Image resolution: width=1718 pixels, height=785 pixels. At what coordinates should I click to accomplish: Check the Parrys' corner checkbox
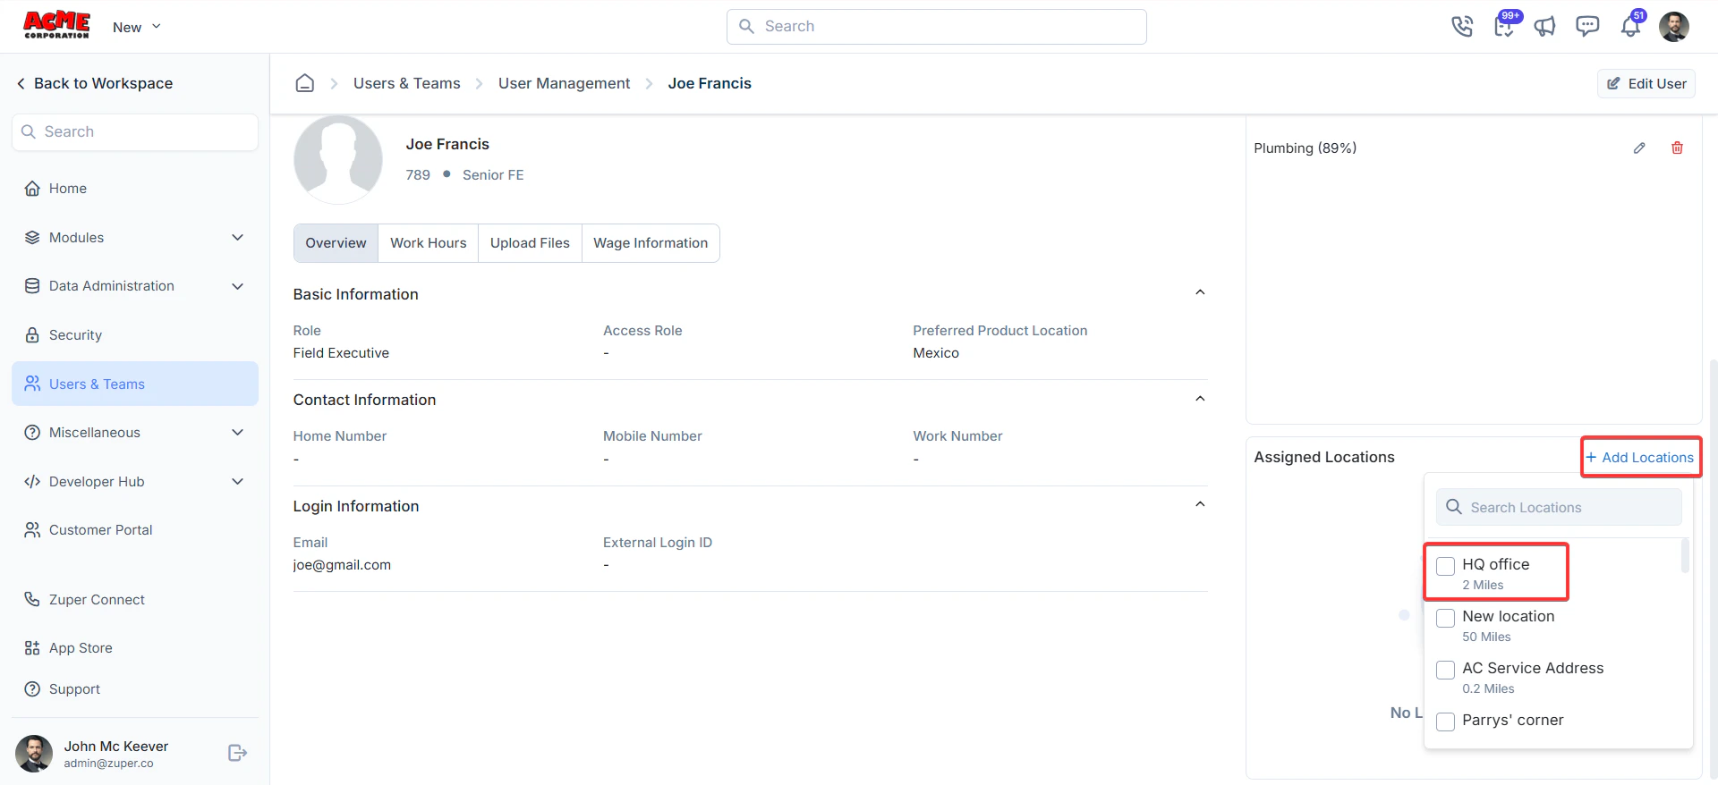(x=1445, y=722)
